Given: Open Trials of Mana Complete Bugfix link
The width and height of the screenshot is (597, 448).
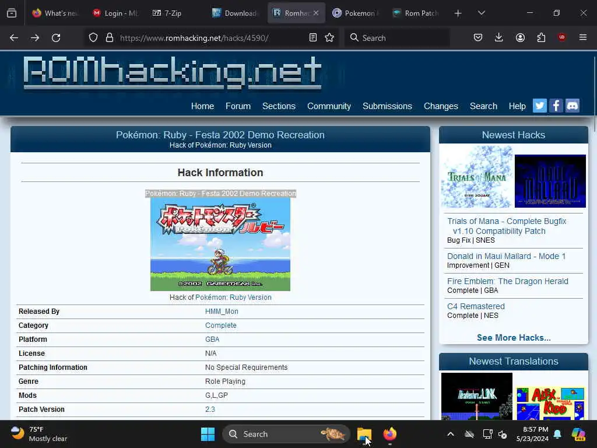Looking at the screenshot, I should [x=507, y=226].
